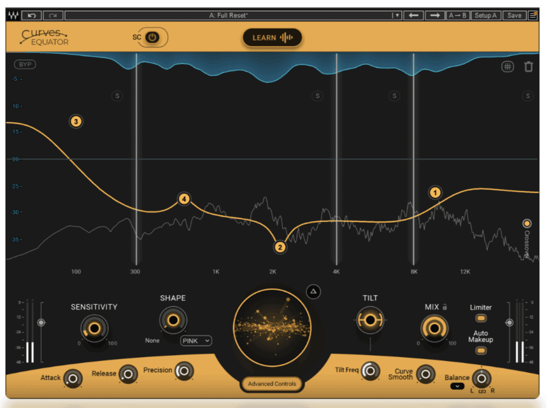Screen dimensions: 547x408
Task: Toggle the L/R link icon
Action: pyautogui.click(x=482, y=391)
